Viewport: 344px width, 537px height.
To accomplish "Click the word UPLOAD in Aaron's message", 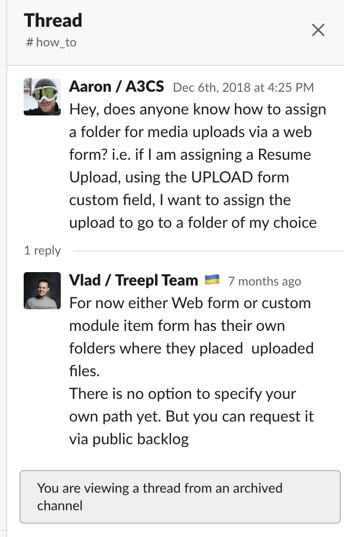I will click(222, 177).
